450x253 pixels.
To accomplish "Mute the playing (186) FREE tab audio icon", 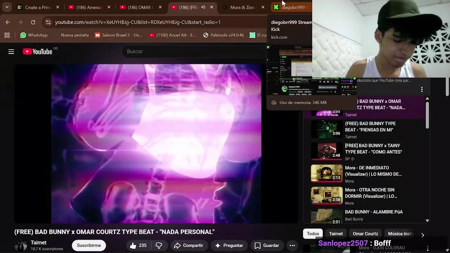I will point(203,7).
